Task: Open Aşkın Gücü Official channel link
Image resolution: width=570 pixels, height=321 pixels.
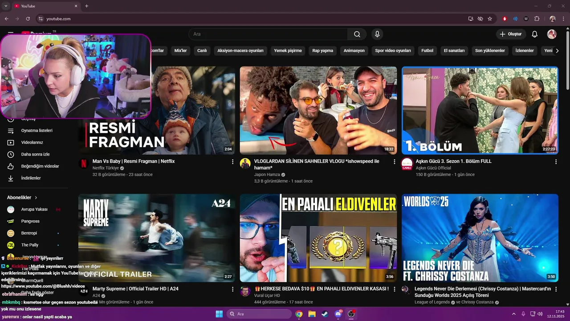Action: click(x=433, y=168)
